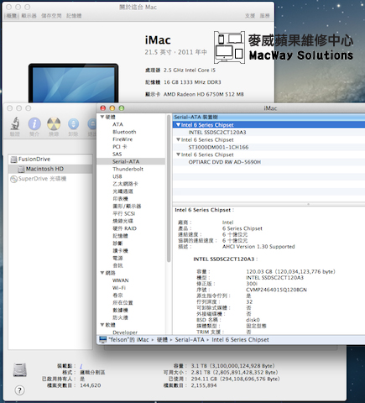365x403 pixels.
Task: Select 圖形/顯示器 in hardware list
Action: tap(127, 207)
